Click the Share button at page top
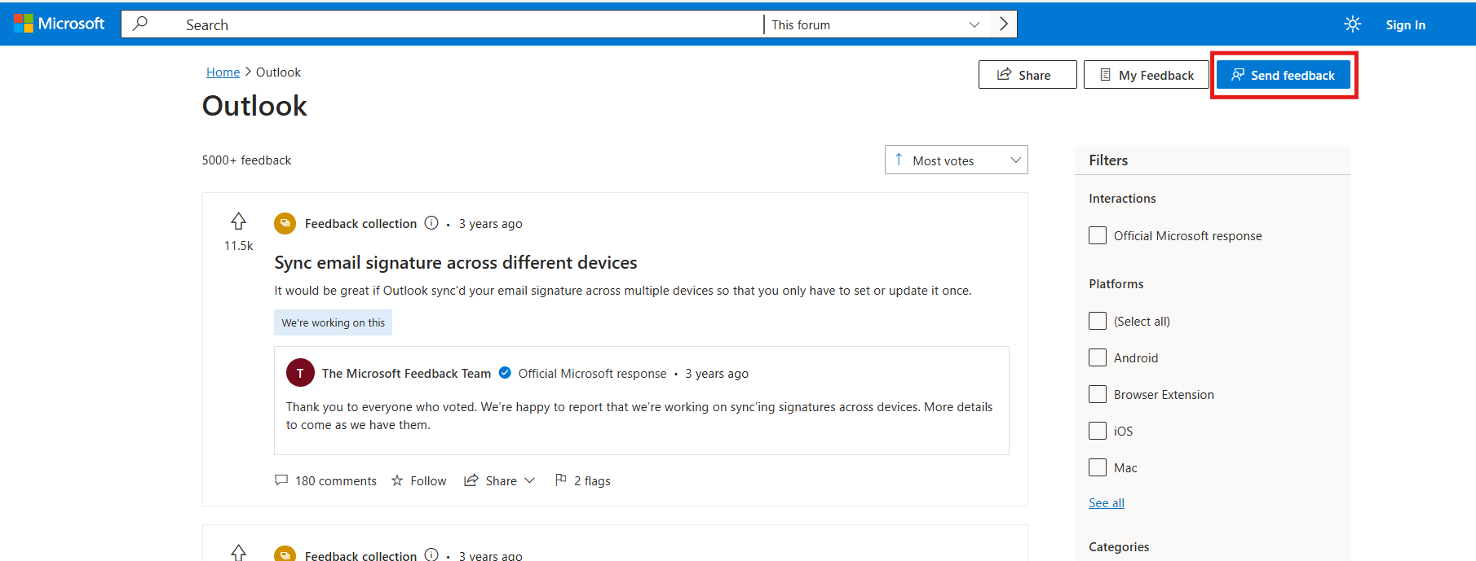The image size is (1476, 561). click(x=1027, y=75)
